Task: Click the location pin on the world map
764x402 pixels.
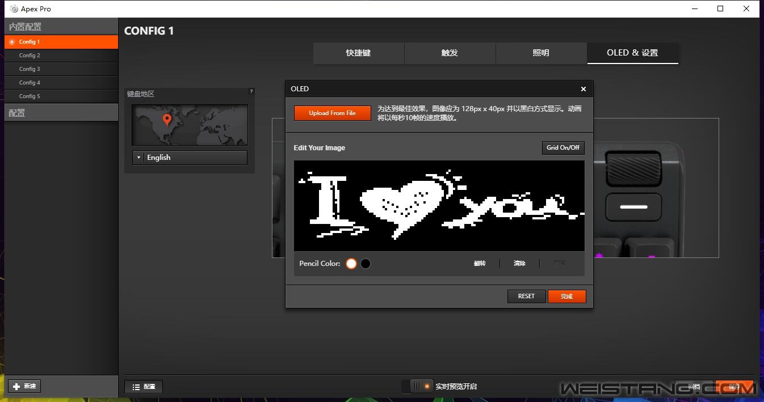Action: pos(167,120)
